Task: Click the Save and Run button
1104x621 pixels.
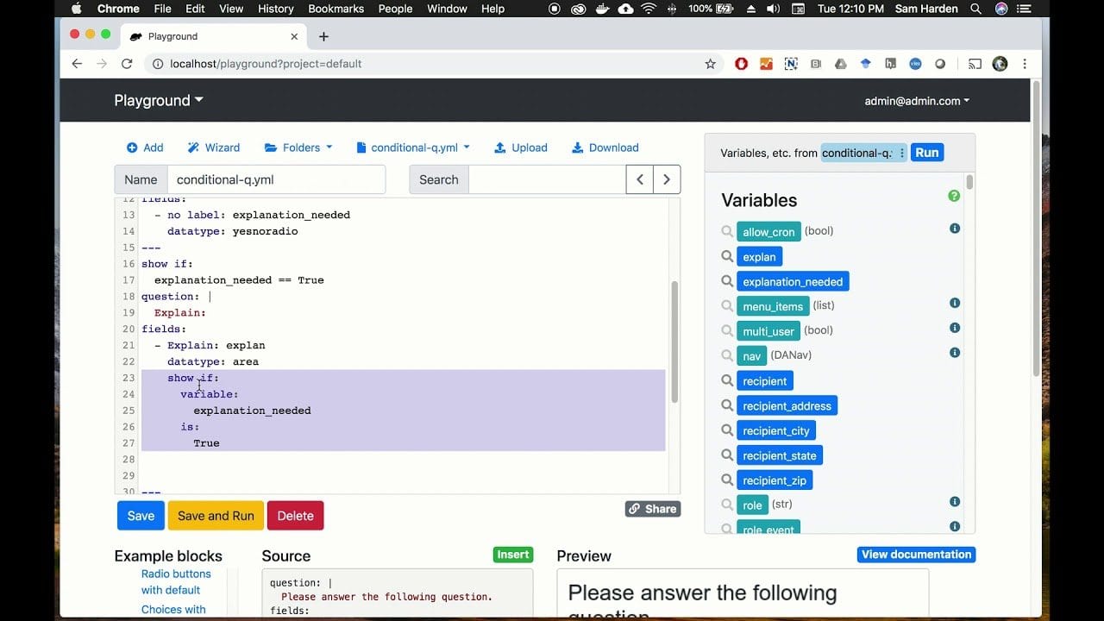Action: (x=216, y=515)
